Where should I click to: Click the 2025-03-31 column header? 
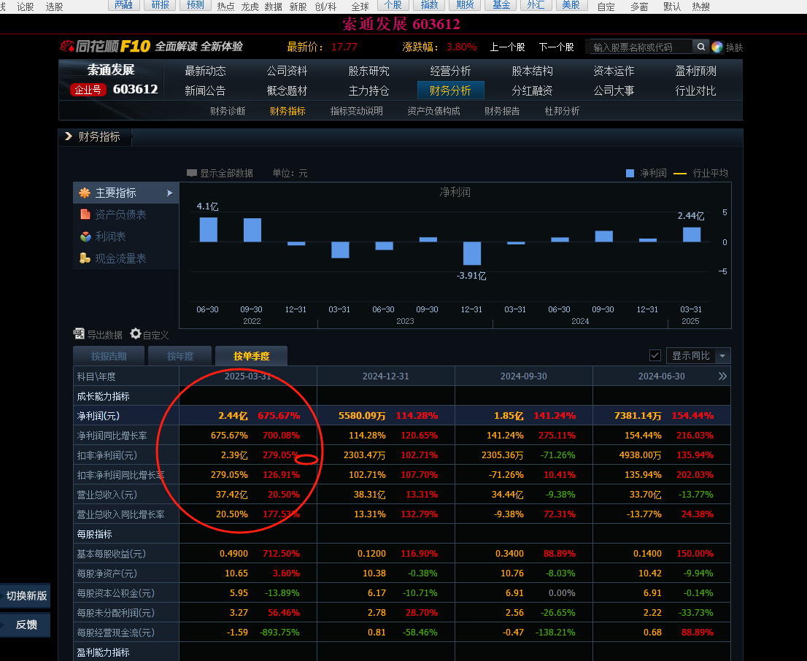(x=247, y=376)
